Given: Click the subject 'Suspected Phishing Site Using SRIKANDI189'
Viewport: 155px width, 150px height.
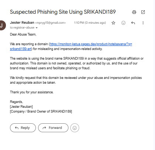Looking at the screenshot, I should click(x=63, y=12).
